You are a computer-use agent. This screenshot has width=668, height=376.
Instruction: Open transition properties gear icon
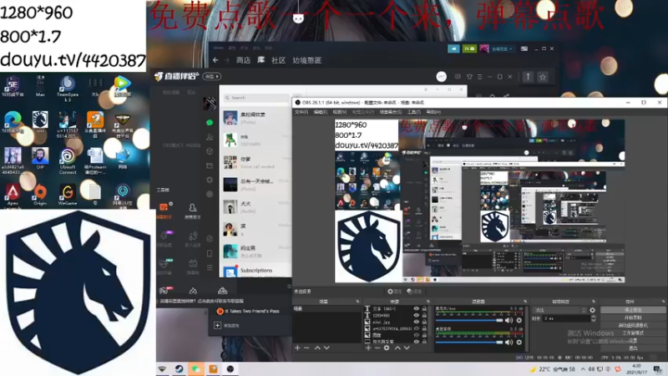point(592,310)
